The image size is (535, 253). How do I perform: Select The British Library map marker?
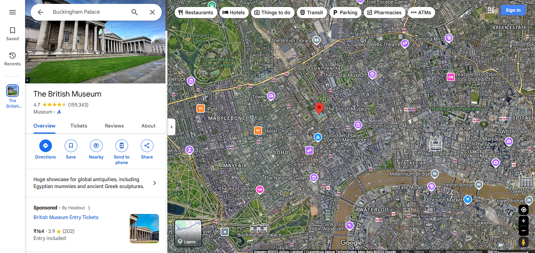coord(316,40)
